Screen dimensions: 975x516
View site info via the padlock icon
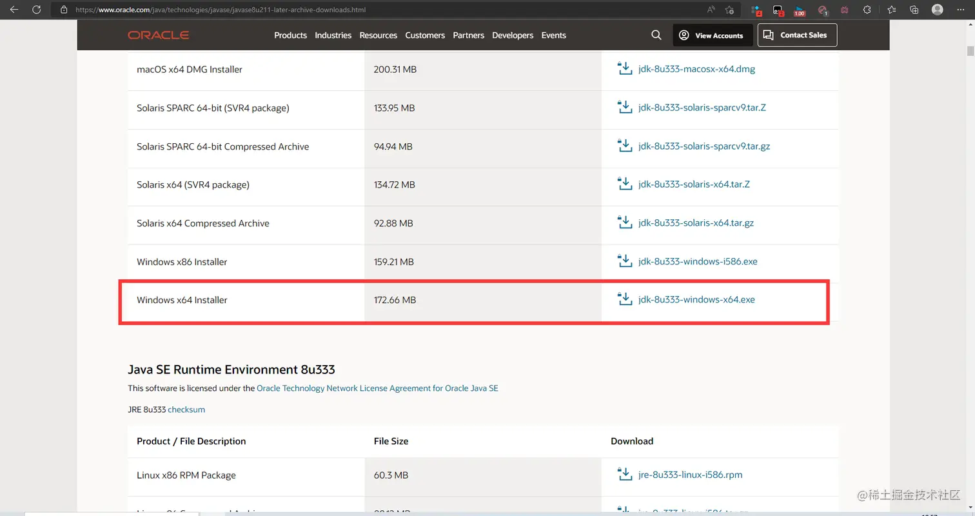click(63, 10)
